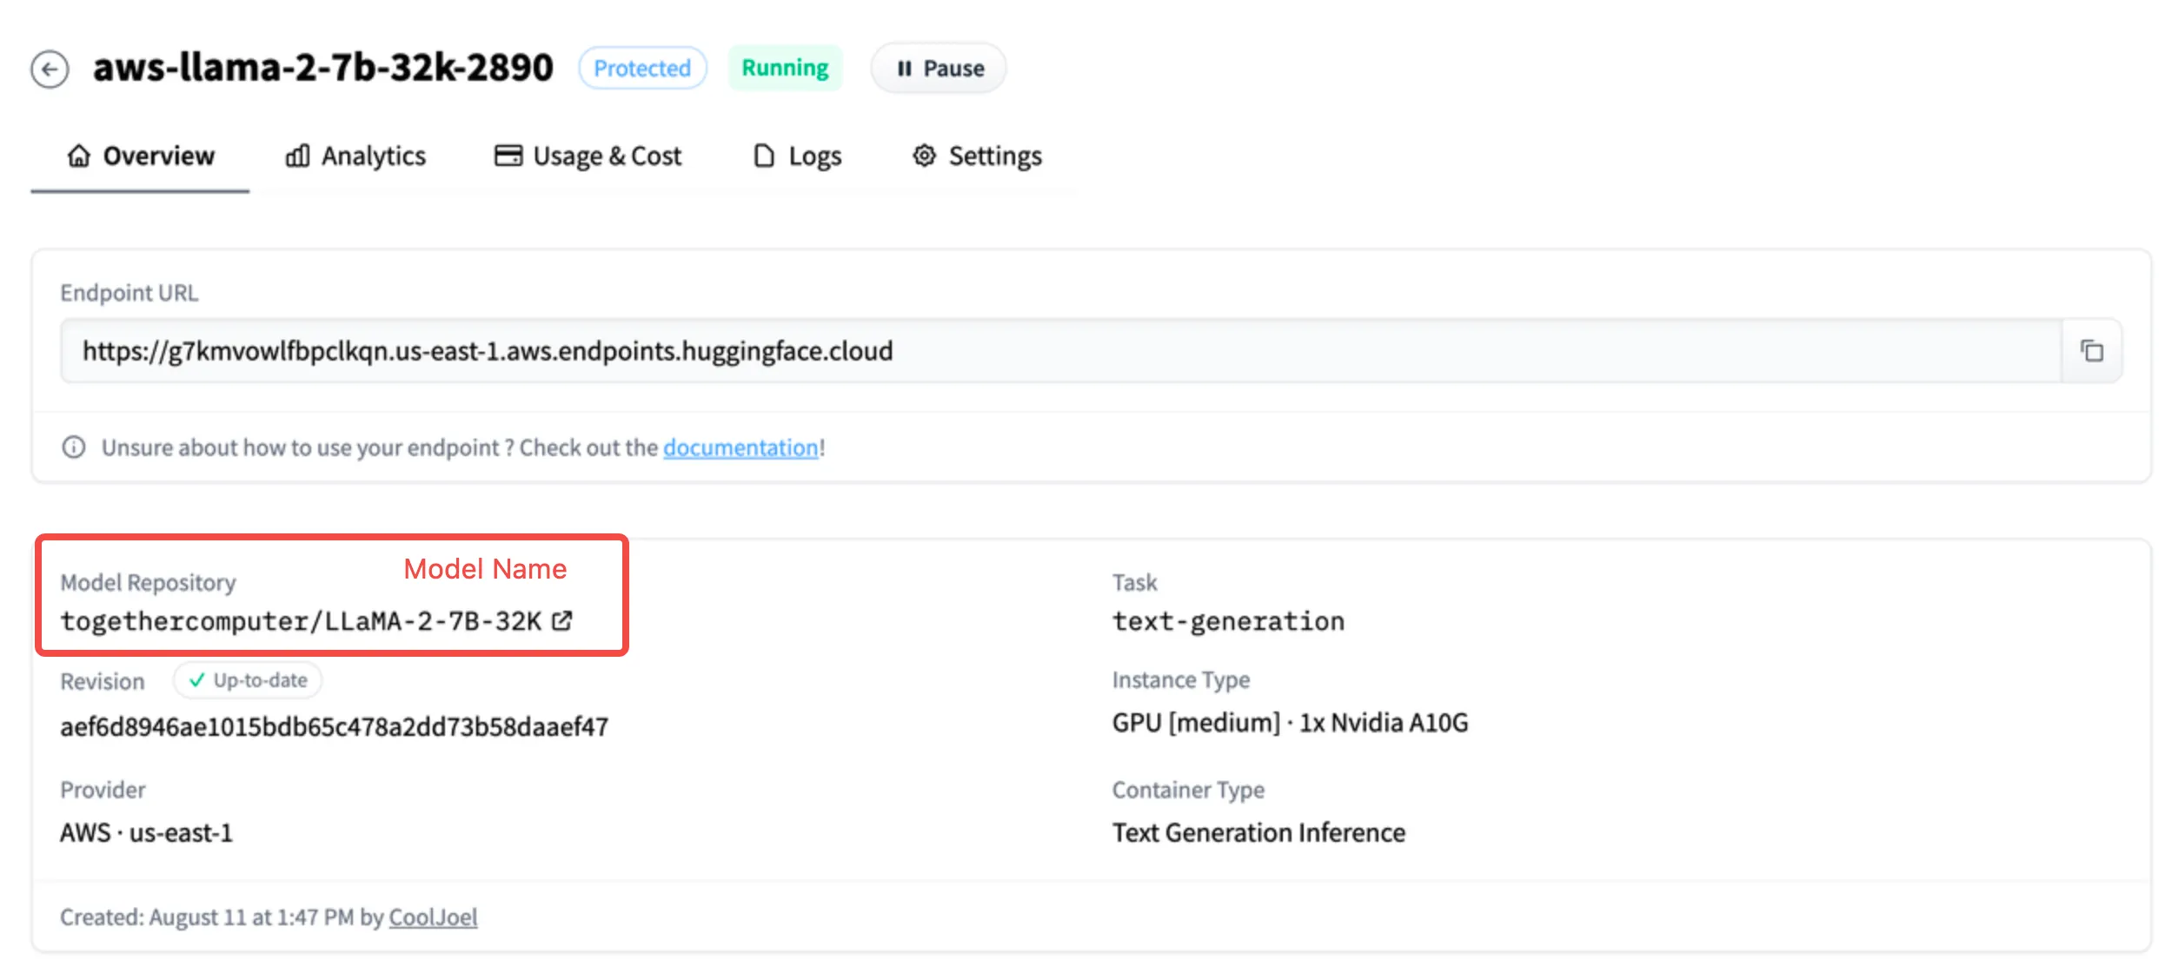The image size is (2178, 973).
Task: Pause the running endpoint
Action: click(x=939, y=69)
